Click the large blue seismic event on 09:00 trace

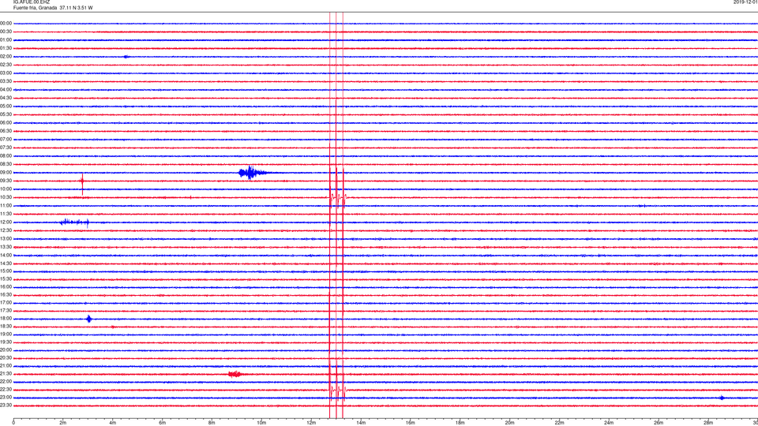tap(253, 173)
